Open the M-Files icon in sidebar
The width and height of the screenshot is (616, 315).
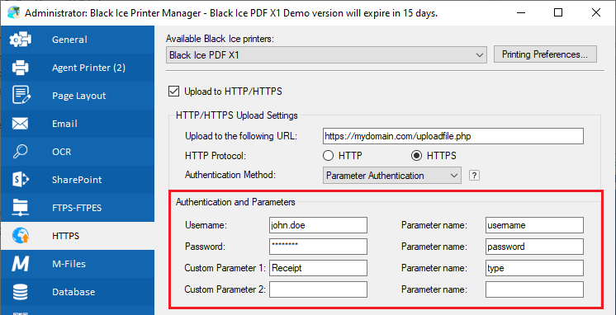pyautogui.click(x=20, y=264)
